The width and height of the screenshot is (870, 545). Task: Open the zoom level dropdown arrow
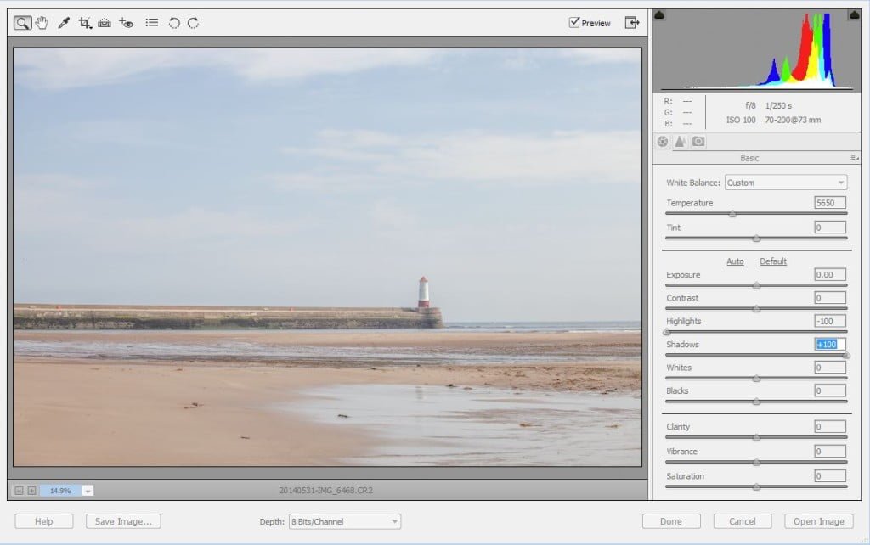point(88,491)
